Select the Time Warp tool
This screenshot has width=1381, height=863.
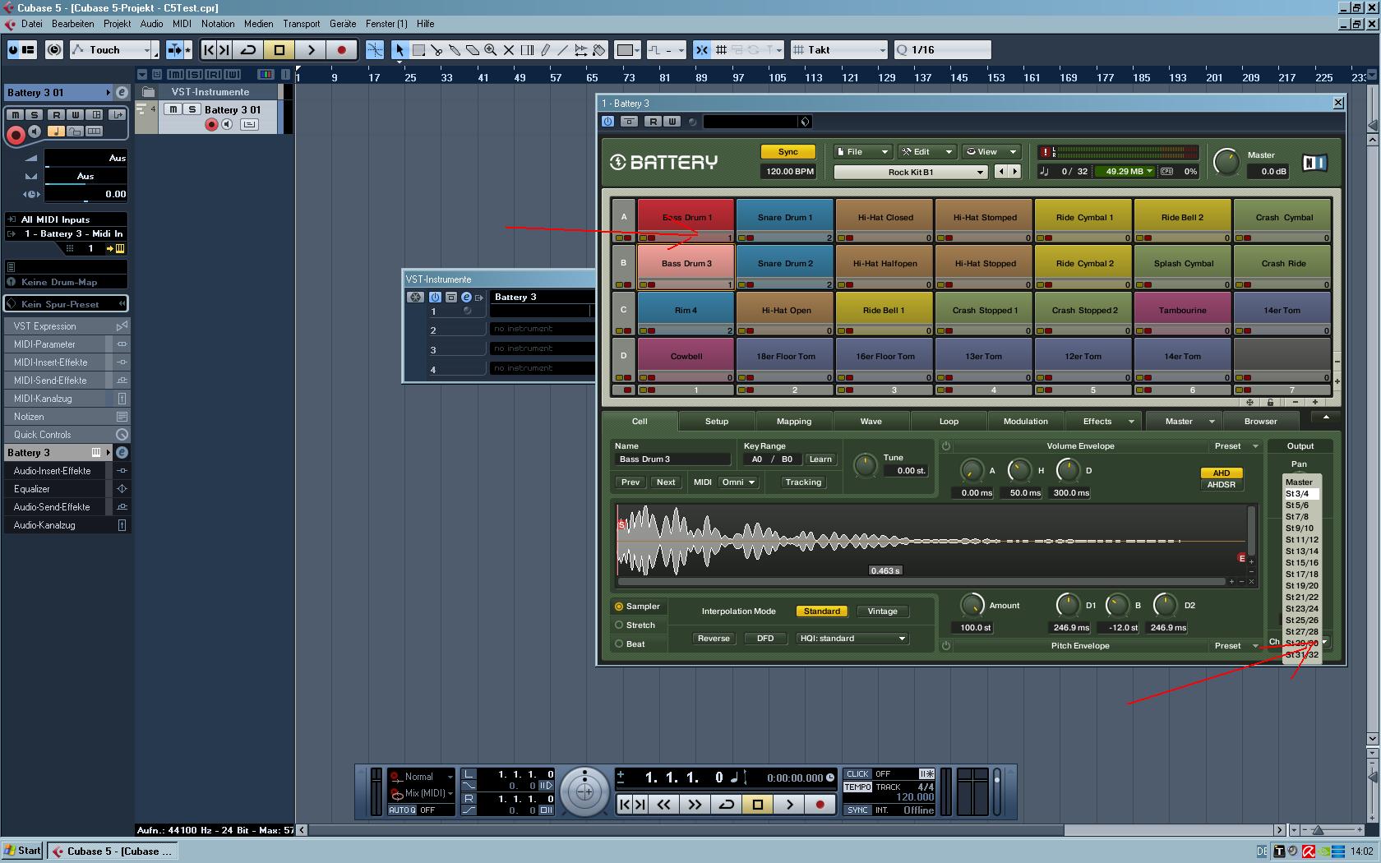pyautogui.click(x=527, y=50)
